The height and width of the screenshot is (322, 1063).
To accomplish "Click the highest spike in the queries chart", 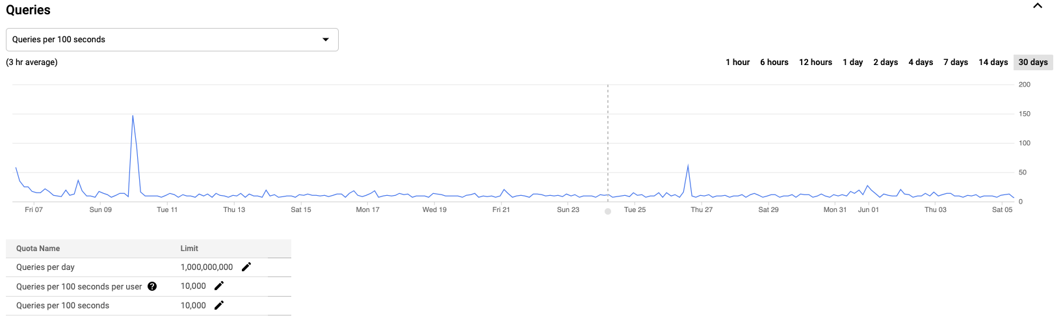I will coord(133,116).
